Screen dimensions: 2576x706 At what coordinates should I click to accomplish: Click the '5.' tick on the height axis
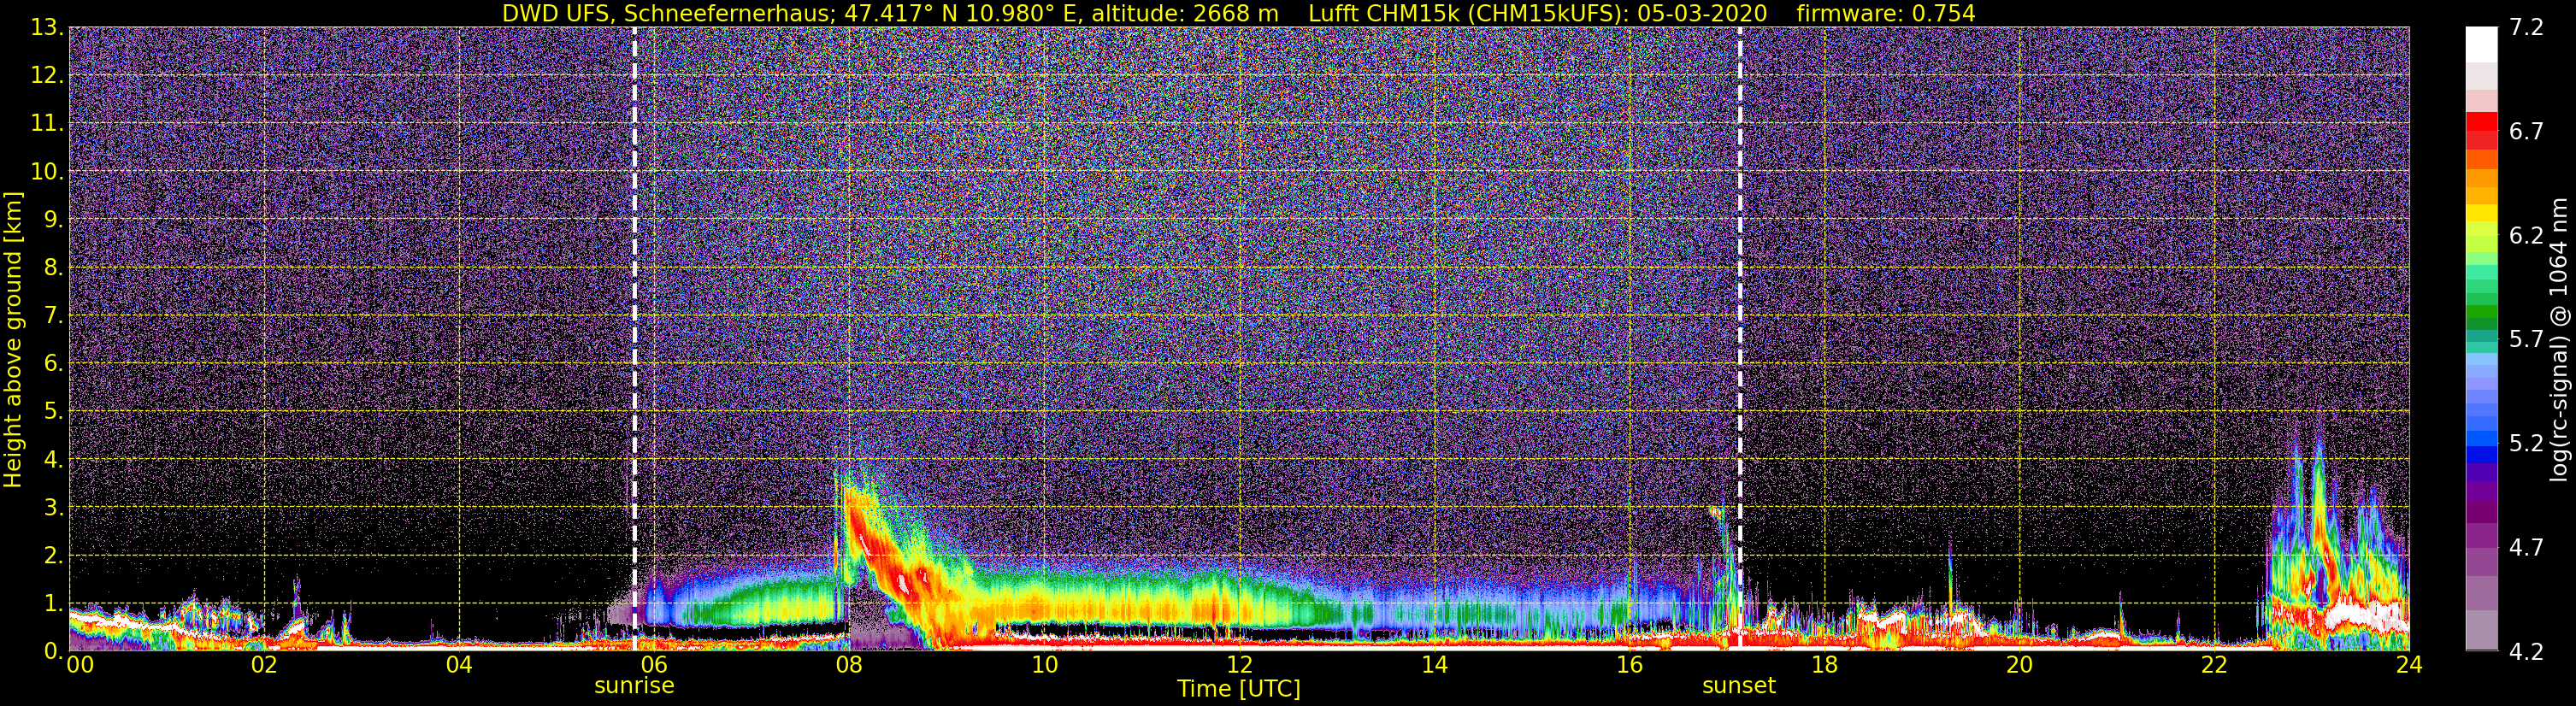pyautogui.click(x=53, y=411)
